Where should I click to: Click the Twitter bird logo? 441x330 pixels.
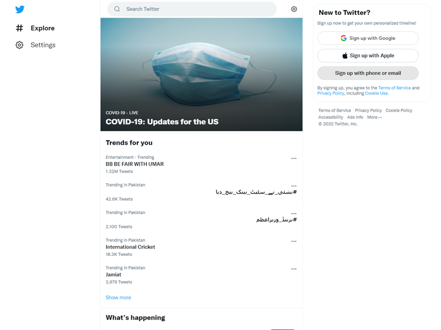pos(20,9)
